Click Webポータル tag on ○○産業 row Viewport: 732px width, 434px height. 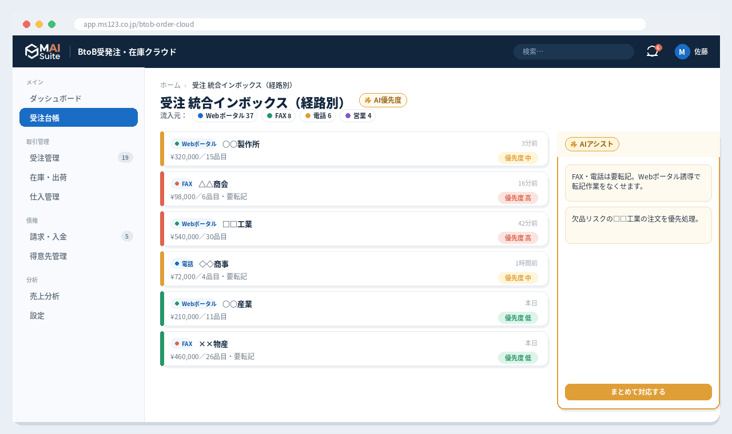(195, 304)
